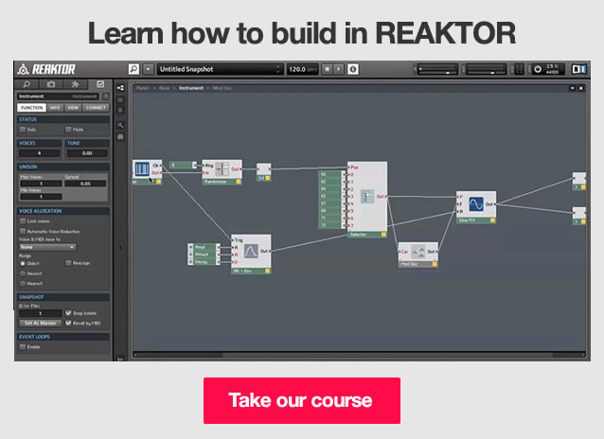The width and height of the screenshot is (604, 439).
Task: Select the FUNCTION properties tab
Action: pos(31,108)
